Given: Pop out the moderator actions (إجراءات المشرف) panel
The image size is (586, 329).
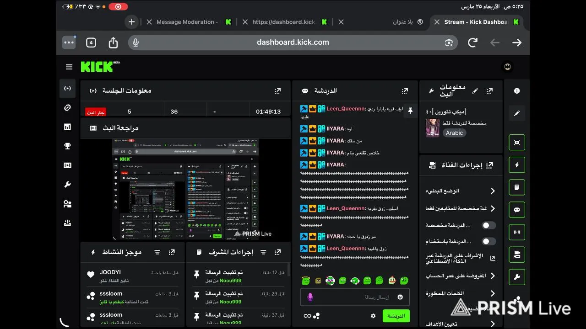Looking at the screenshot, I should click(277, 252).
